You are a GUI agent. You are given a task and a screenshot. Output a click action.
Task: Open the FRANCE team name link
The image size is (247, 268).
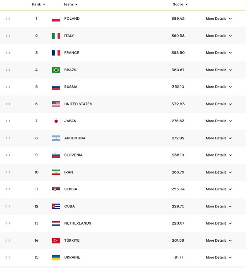click(72, 53)
